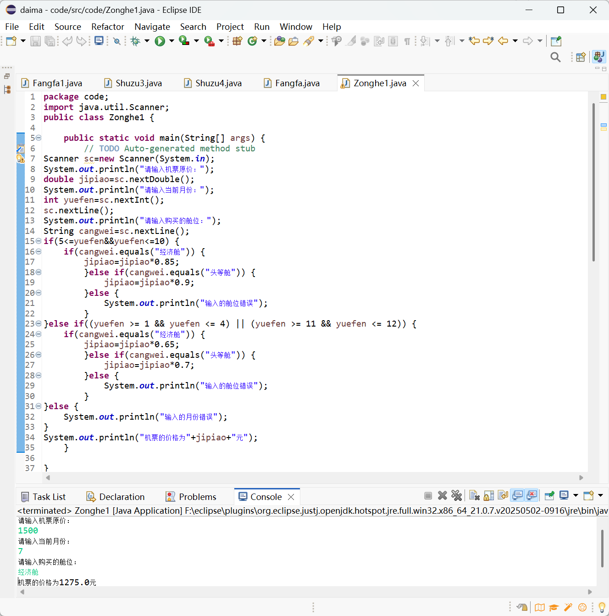Collapse the else-if block at line 23
This screenshot has width=609, height=616.
click(x=39, y=323)
